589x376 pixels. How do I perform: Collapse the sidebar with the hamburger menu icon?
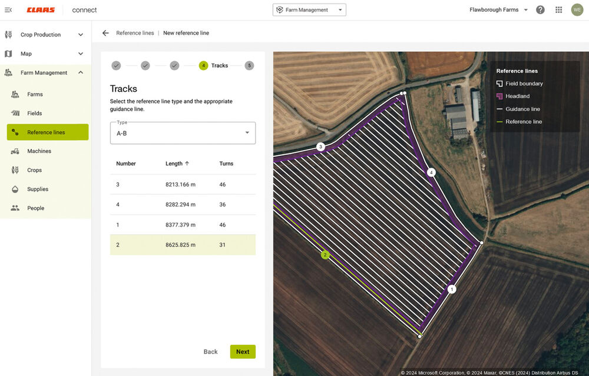click(8, 10)
